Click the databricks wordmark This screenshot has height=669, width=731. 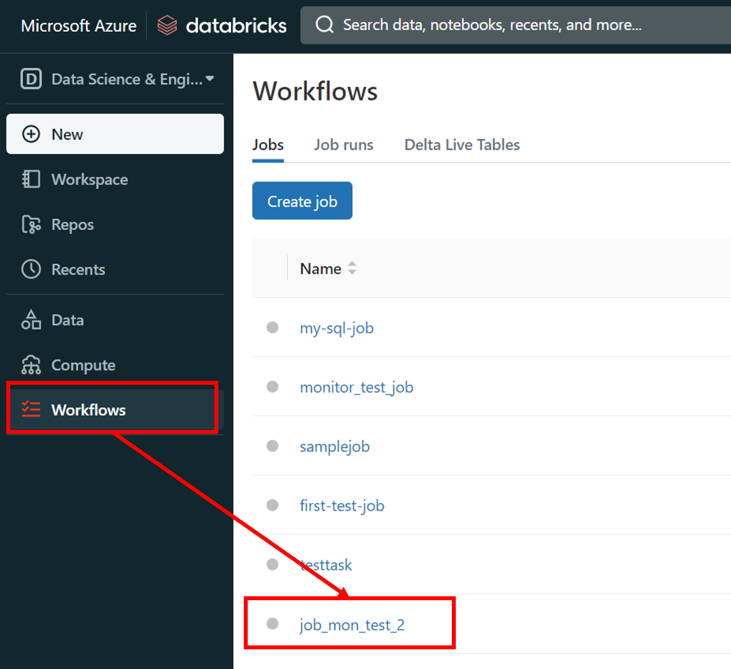[x=236, y=26]
